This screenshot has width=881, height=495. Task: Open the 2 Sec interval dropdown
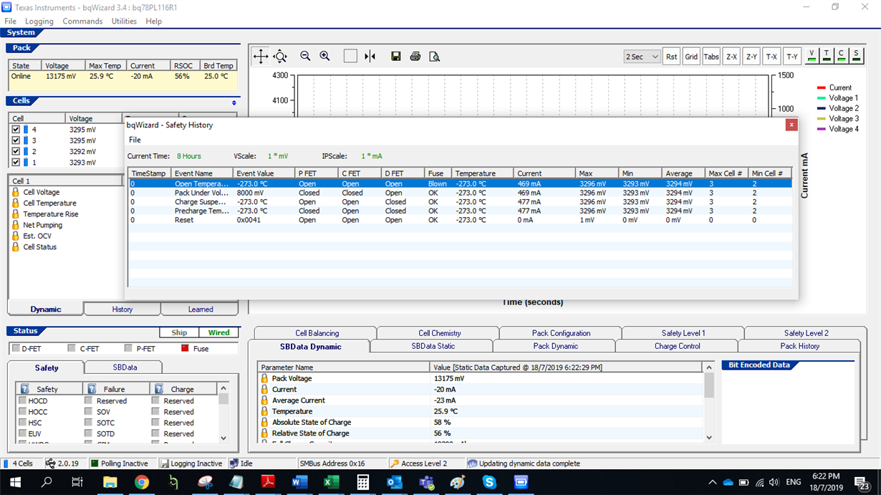coord(641,57)
